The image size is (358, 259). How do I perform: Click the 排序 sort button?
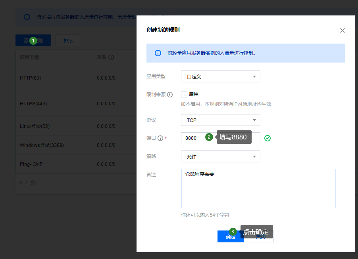coord(68,40)
